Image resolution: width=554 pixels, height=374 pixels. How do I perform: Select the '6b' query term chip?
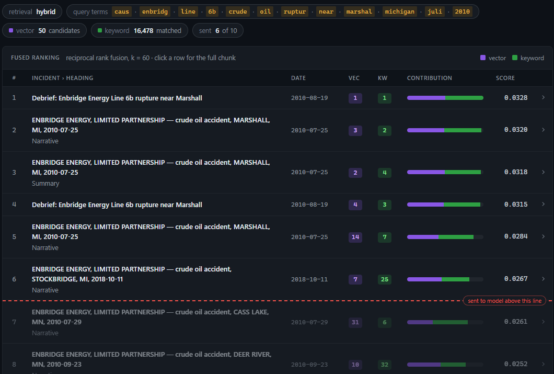coord(212,12)
